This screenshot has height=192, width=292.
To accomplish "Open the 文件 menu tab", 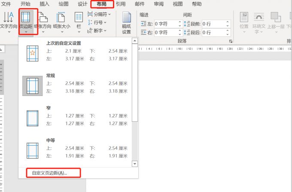I will pyautogui.click(x=6, y=4).
